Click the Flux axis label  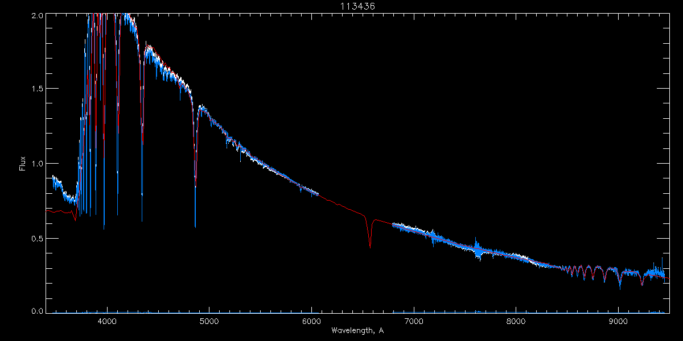(x=23, y=163)
